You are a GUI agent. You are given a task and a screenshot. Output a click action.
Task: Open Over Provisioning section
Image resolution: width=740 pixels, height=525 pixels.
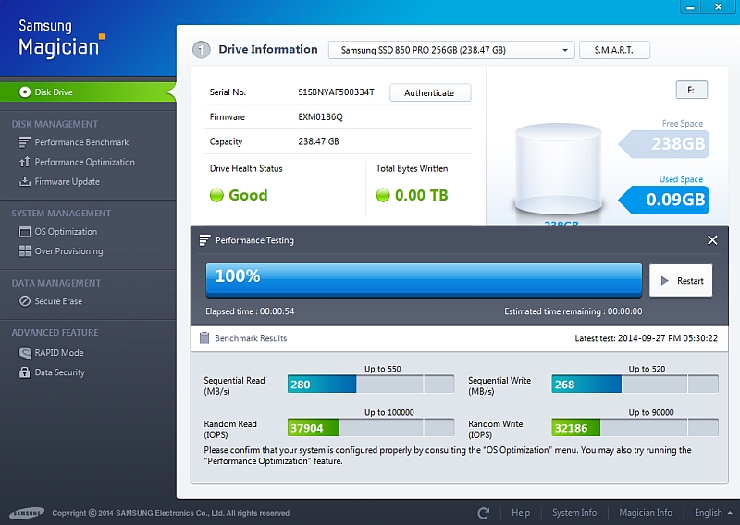[x=68, y=250]
